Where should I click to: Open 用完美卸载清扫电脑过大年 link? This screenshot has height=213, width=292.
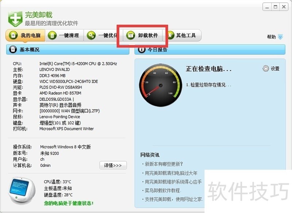[171, 173]
